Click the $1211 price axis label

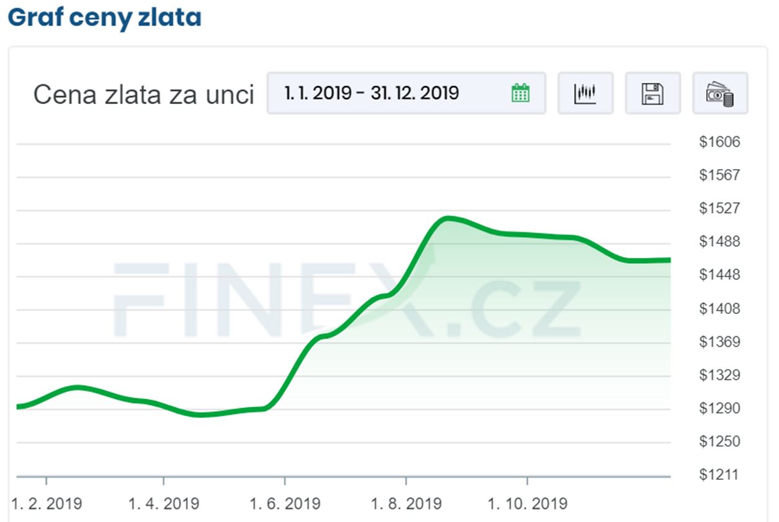pos(719,475)
